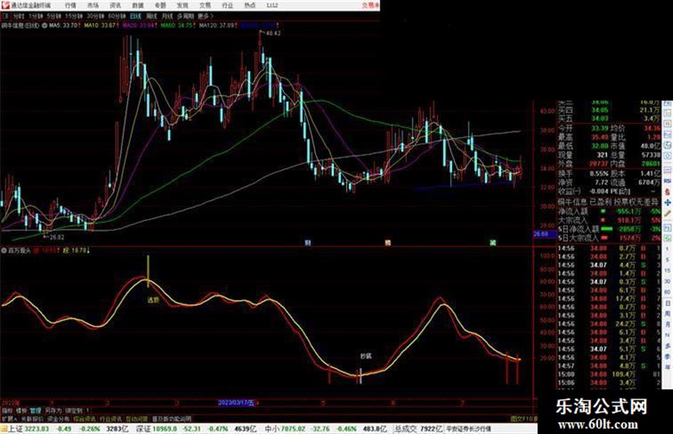The image size is (673, 434).
Task: Click sidebar period button 60
Action: coord(667,292)
